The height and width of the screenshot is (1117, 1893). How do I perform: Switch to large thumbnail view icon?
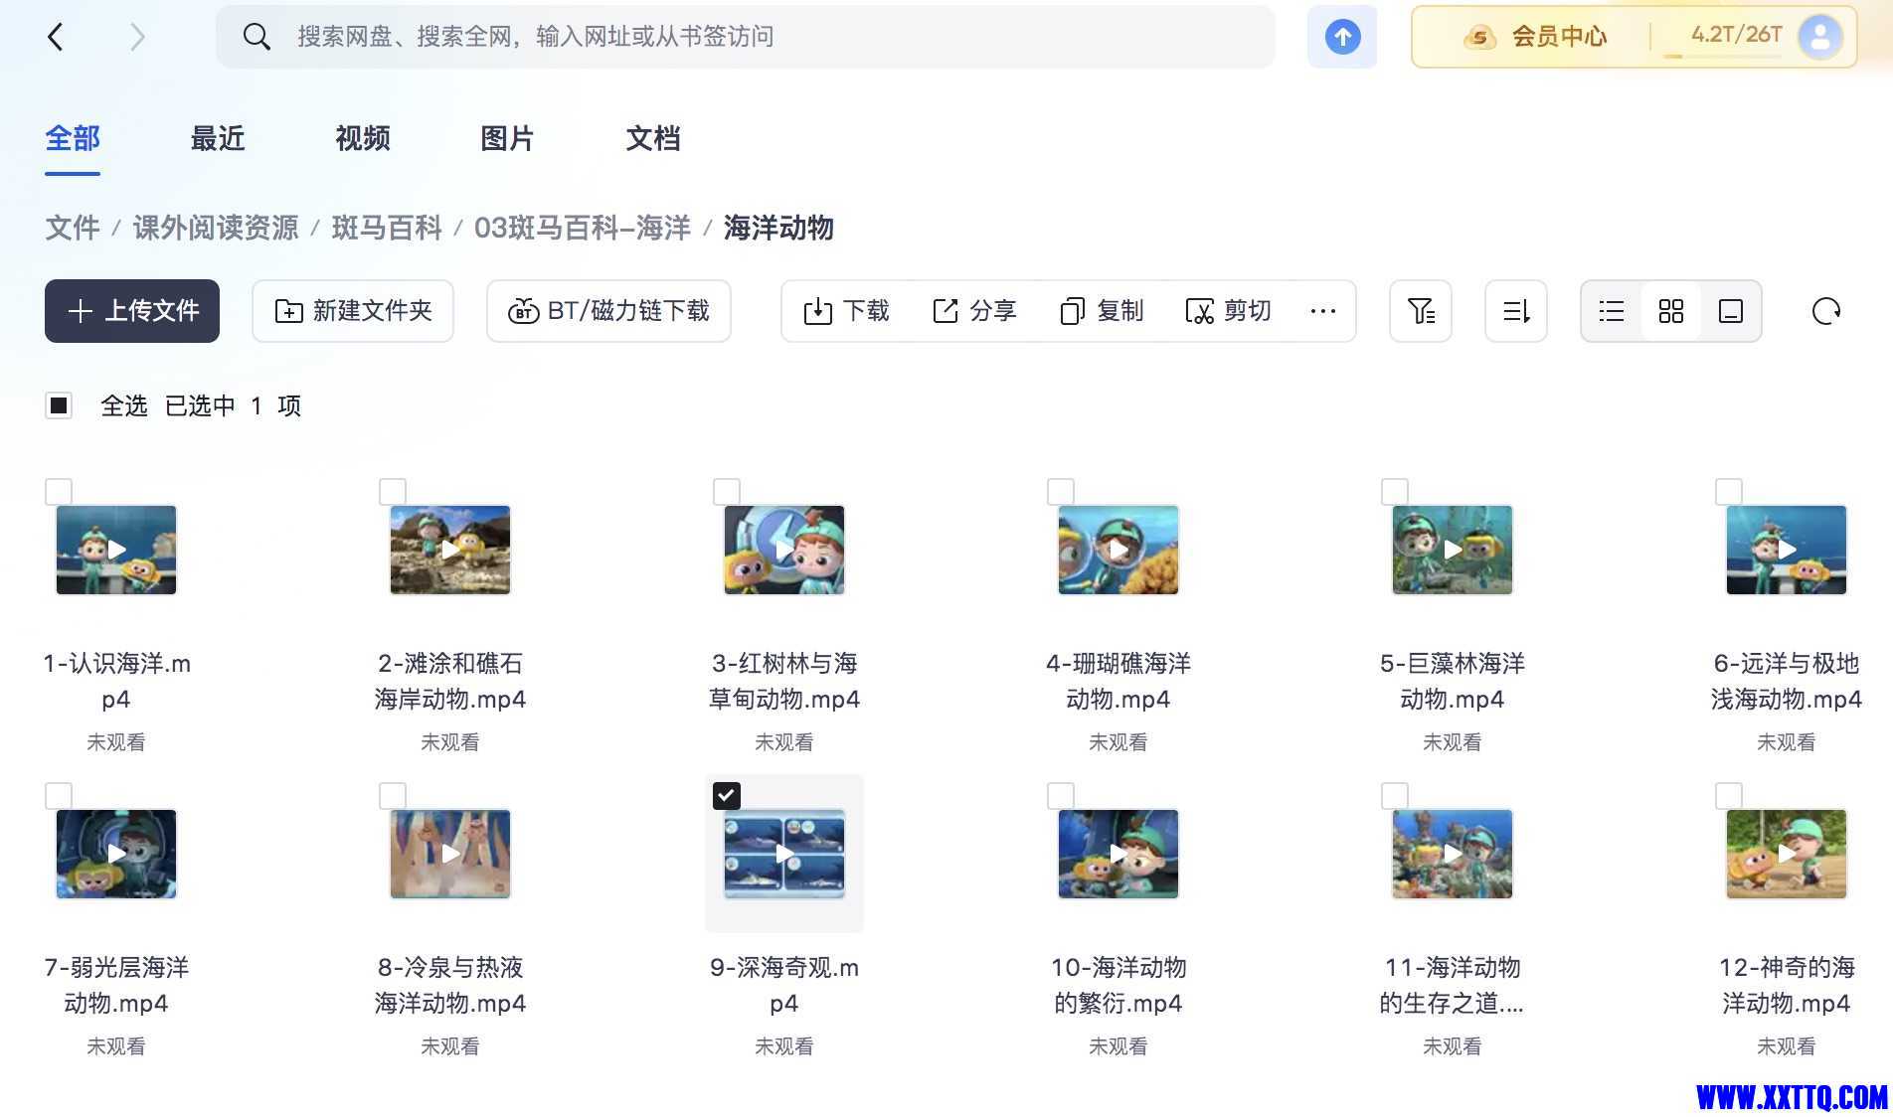pos(1731,311)
